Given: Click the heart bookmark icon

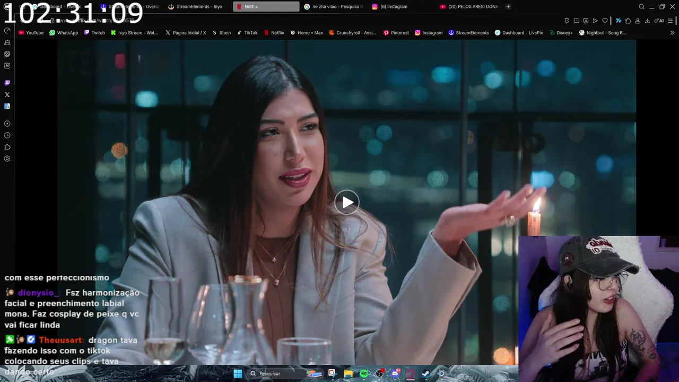Looking at the screenshot, I should pyautogui.click(x=605, y=21).
